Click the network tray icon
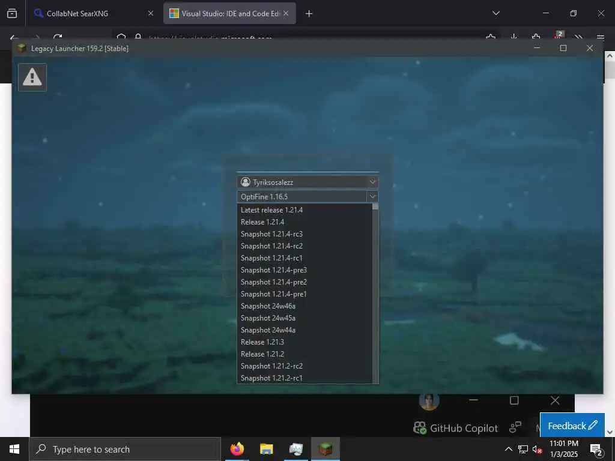This screenshot has width=615, height=461. coord(523,449)
